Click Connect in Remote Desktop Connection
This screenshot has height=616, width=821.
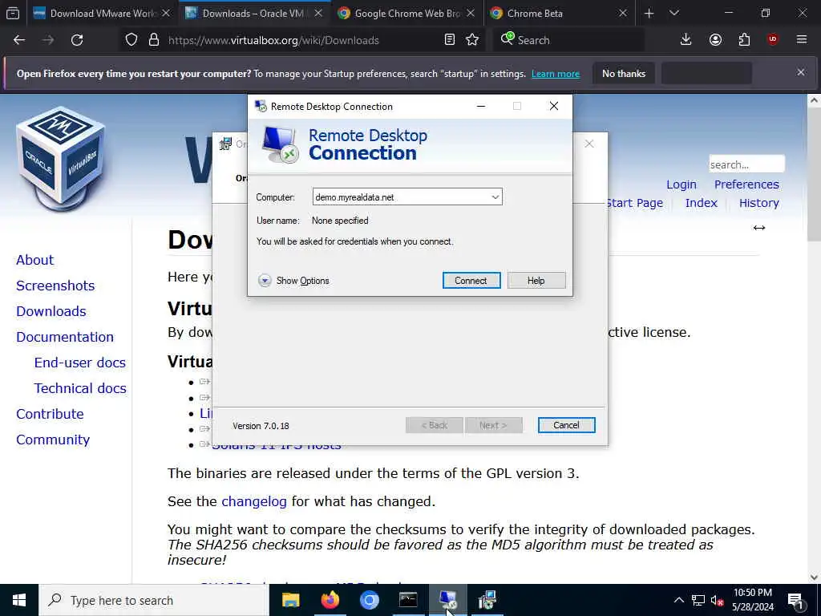[471, 280]
